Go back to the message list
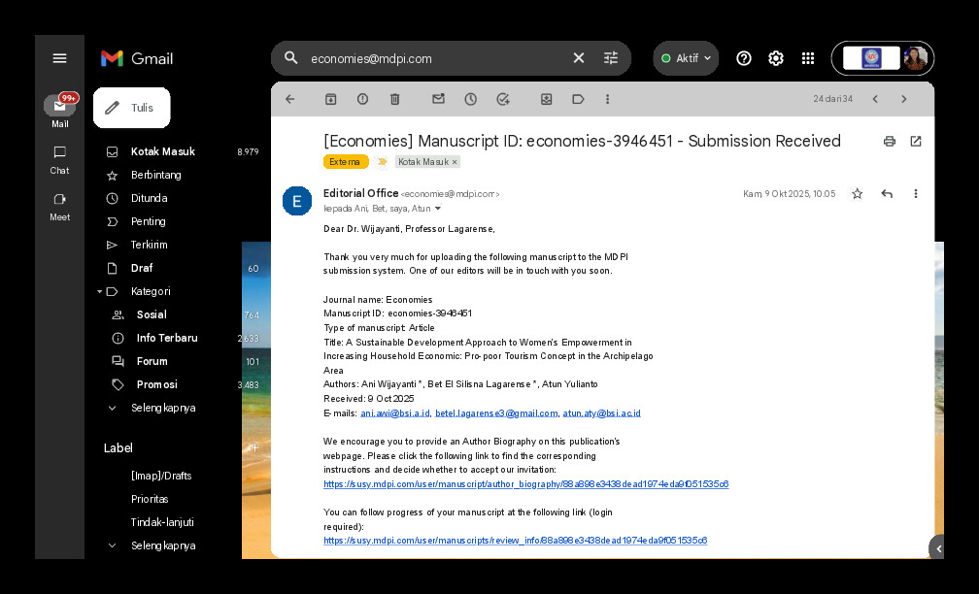Image resolution: width=979 pixels, height=594 pixels. [289, 99]
